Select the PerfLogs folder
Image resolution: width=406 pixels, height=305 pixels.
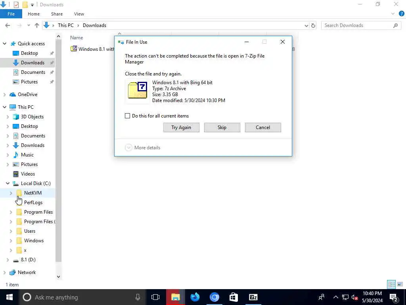point(33,203)
